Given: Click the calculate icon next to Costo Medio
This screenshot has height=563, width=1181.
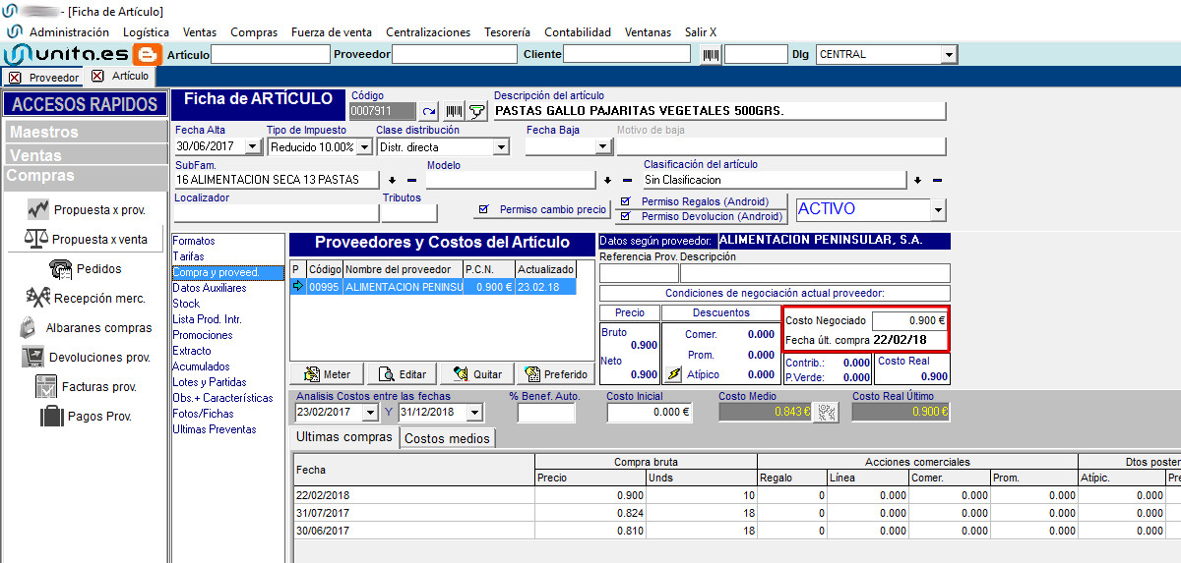Looking at the screenshot, I should [x=827, y=413].
